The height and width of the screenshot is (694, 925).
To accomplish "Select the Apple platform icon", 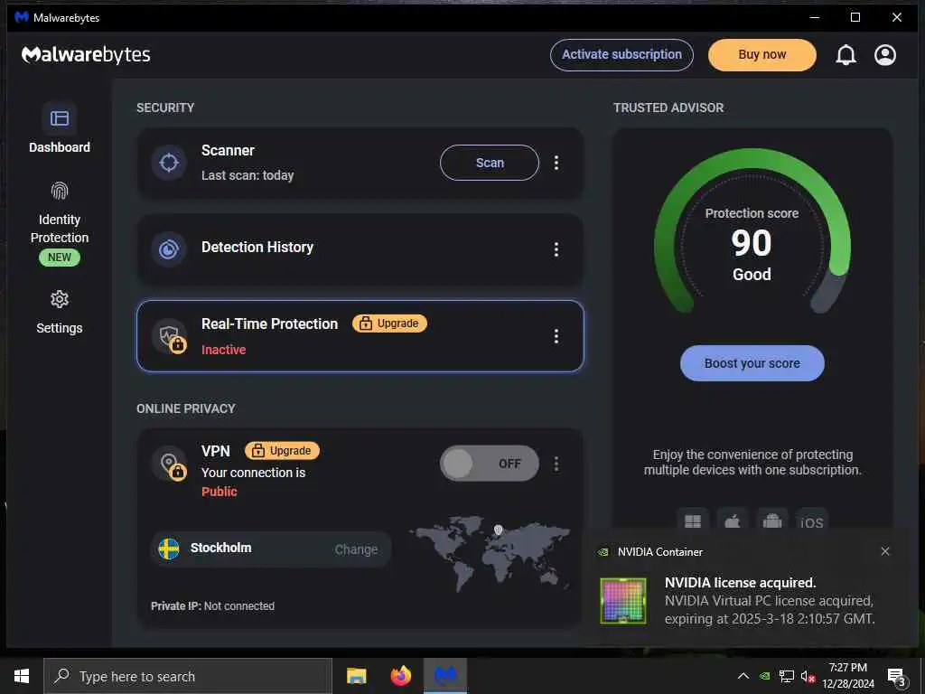I will [732, 520].
